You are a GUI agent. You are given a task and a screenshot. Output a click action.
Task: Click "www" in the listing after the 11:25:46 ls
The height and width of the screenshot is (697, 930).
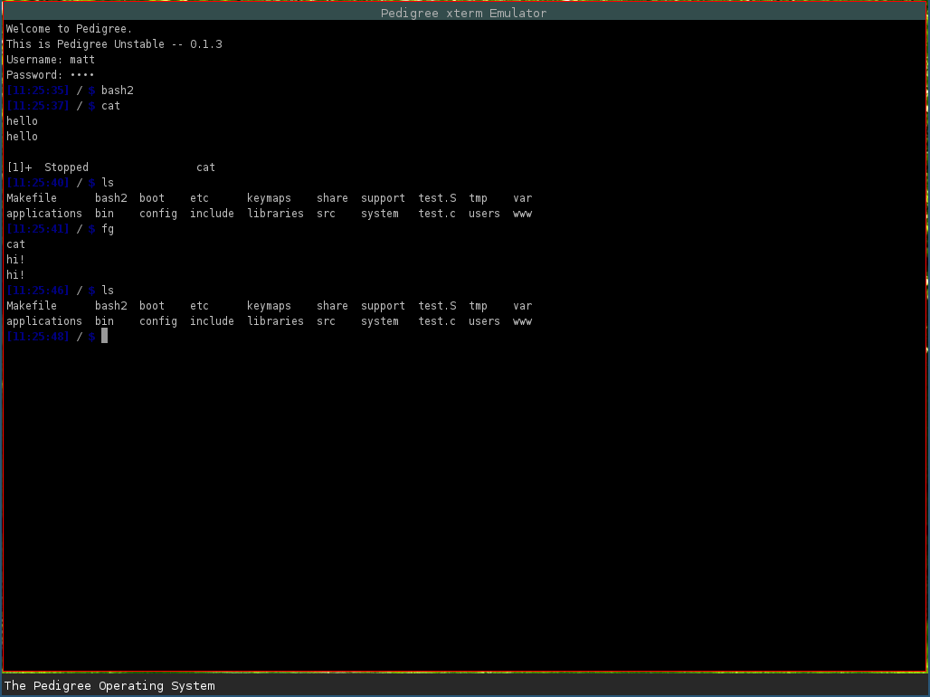tap(523, 321)
